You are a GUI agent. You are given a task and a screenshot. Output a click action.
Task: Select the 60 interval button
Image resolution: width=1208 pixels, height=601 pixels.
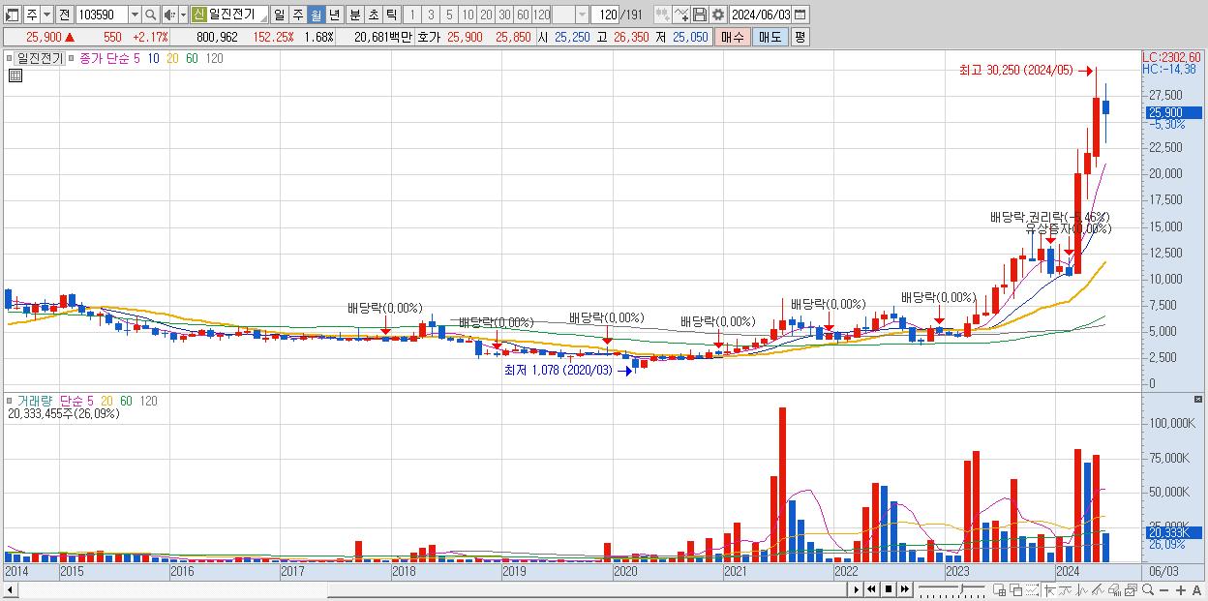coord(523,15)
